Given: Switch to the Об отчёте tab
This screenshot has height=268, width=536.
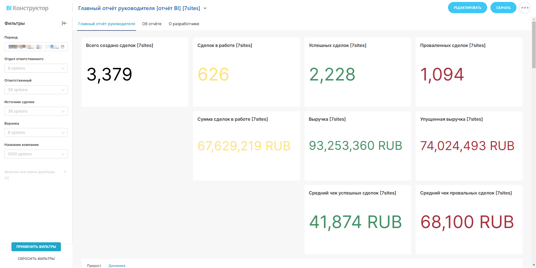Looking at the screenshot, I should (152, 24).
